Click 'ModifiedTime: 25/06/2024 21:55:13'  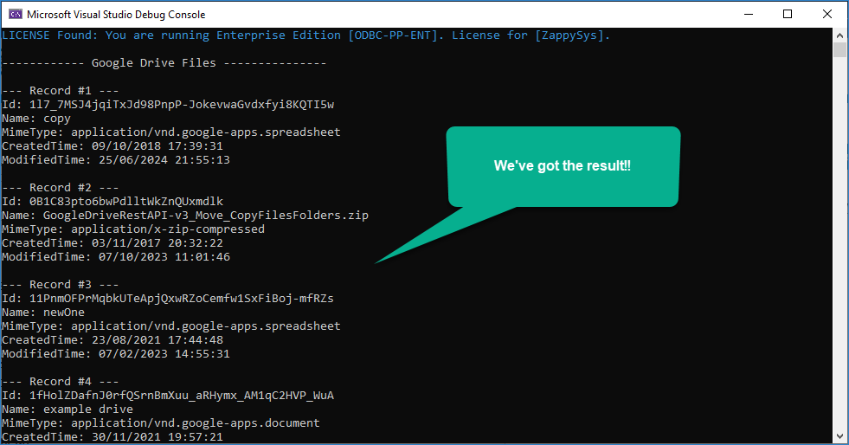tap(116, 159)
